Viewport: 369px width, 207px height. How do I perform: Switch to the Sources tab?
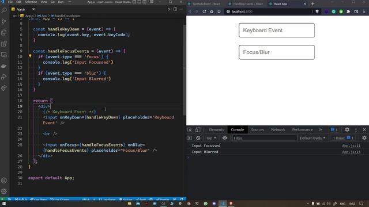pyautogui.click(x=257, y=129)
